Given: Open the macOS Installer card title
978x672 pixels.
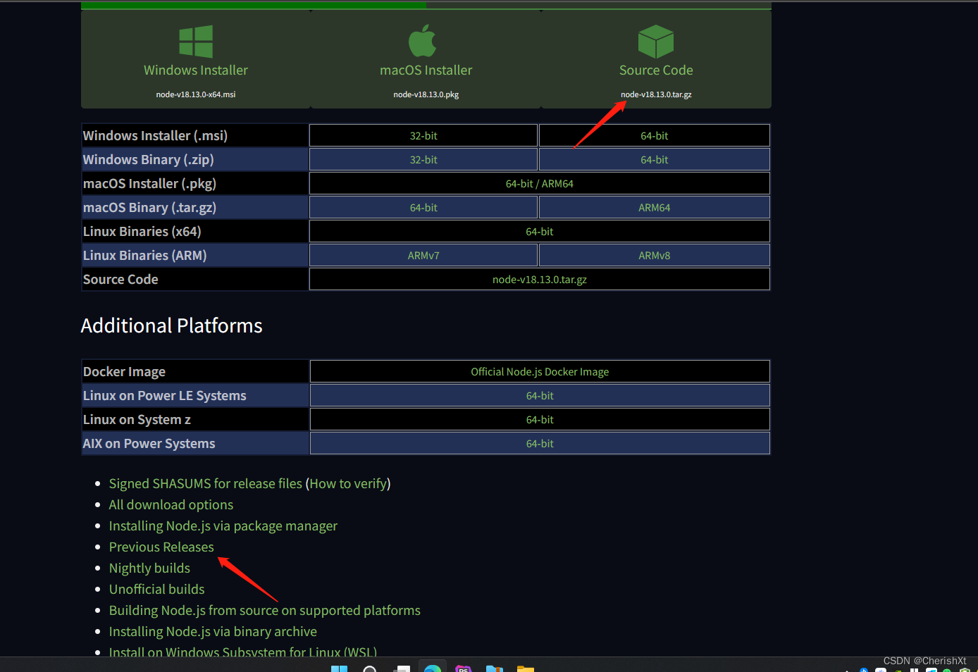Looking at the screenshot, I should pyautogui.click(x=426, y=70).
